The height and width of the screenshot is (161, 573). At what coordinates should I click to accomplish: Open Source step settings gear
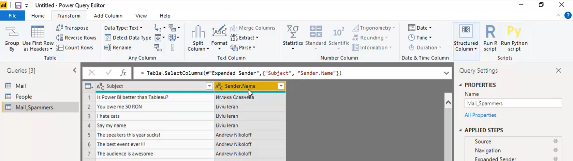tap(556, 141)
